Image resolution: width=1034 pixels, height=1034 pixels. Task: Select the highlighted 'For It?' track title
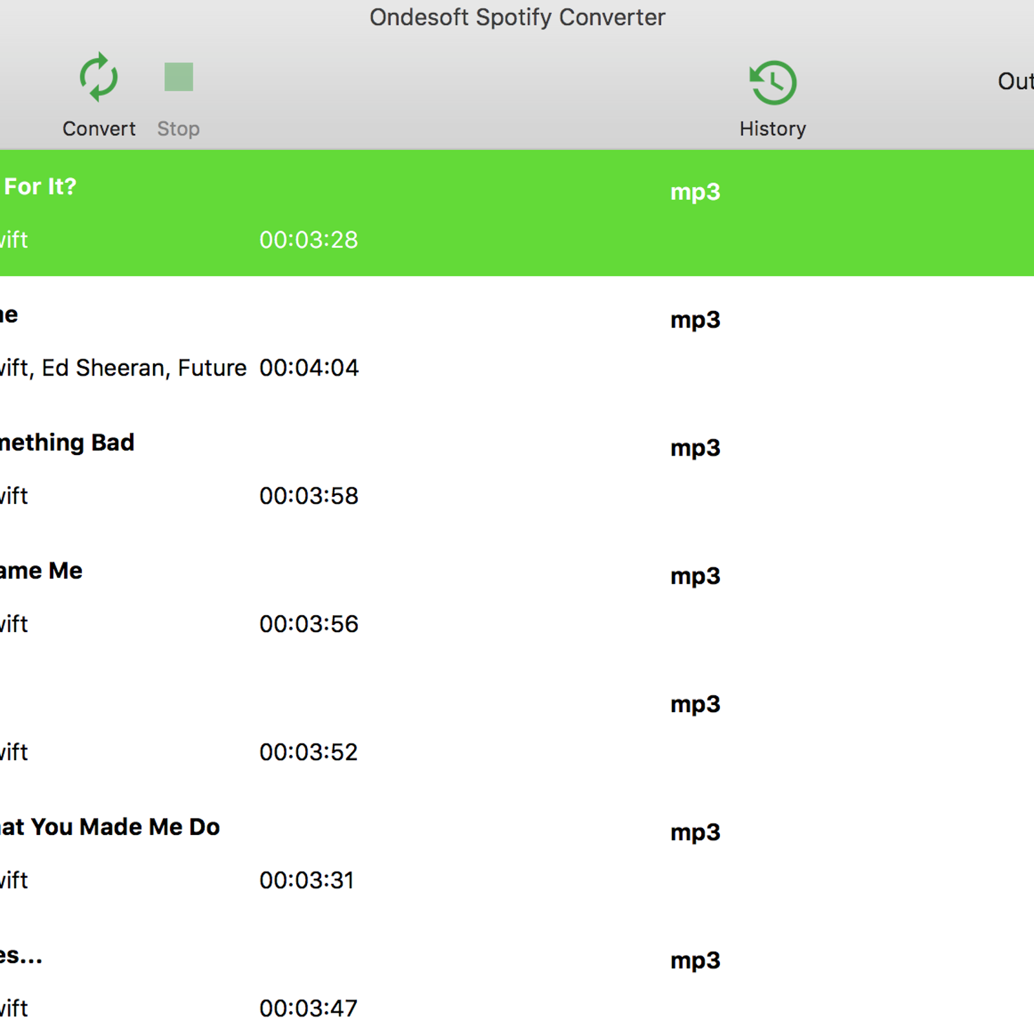[x=40, y=186]
